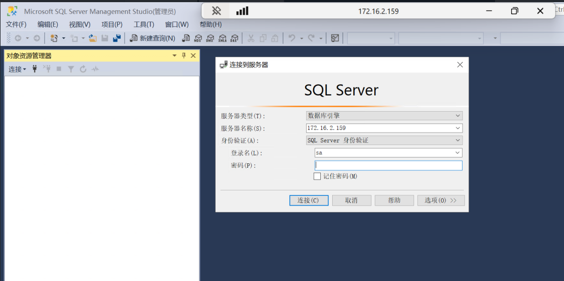Viewport: 564px width, 281px height.
Task: Click the 取消 button
Action: 352,201
